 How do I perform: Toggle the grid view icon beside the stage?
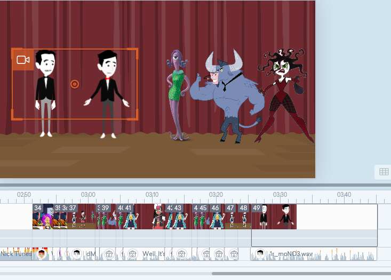384,172
